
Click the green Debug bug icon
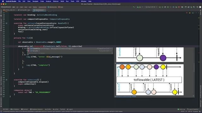(x=168, y=7)
